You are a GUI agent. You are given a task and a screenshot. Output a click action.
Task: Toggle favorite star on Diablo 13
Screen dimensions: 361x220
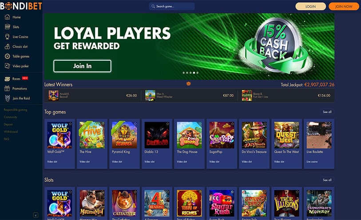point(168,124)
